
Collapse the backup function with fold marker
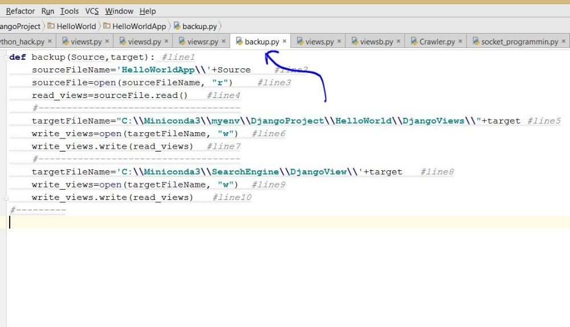point(6,58)
